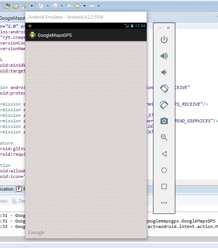Tap the emulator Back triangle button
The image size is (218, 248).
click(164, 154)
